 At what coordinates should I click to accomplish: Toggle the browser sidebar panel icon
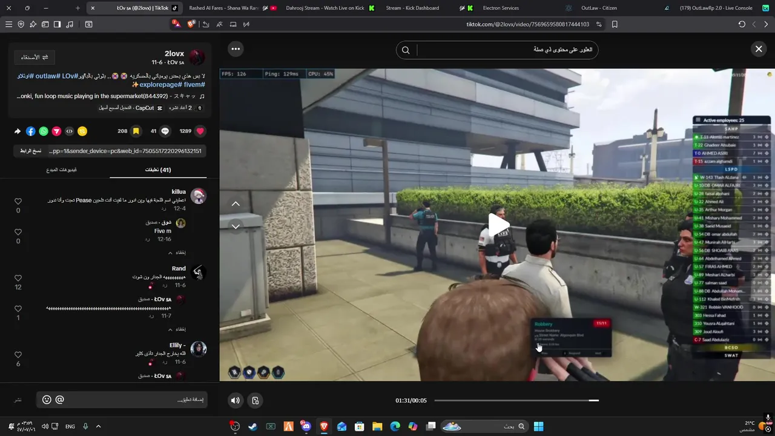click(x=58, y=24)
